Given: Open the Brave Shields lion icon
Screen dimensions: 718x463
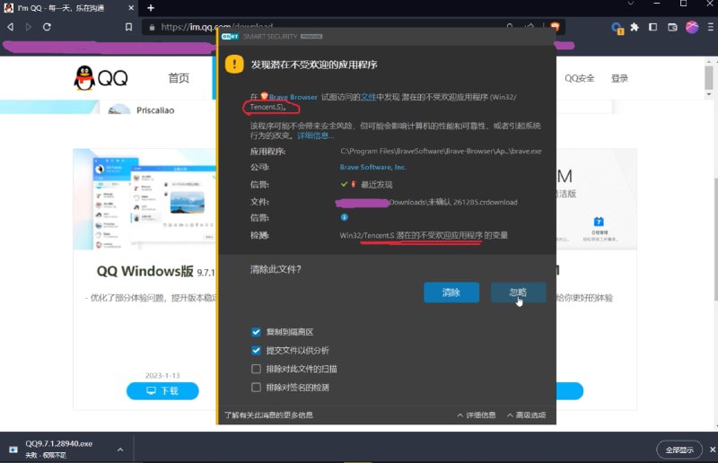Looking at the screenshot, I should 555,27.
